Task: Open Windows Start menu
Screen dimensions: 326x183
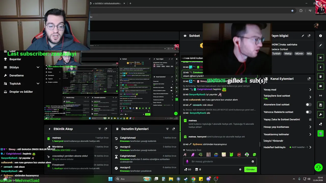Action: (110, 179)
